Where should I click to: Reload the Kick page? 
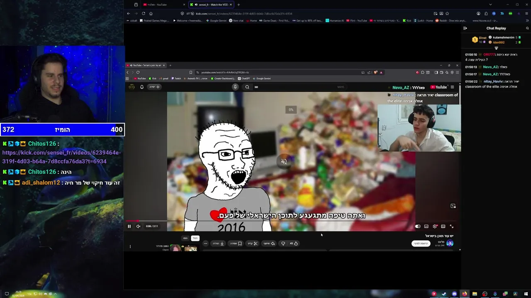pyautogui.click(x=144, y=13)
